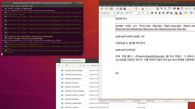Expand the Insert Table dropdown arrow
The height and width of the screenshot is (109, 195).
tap(172, 8)
